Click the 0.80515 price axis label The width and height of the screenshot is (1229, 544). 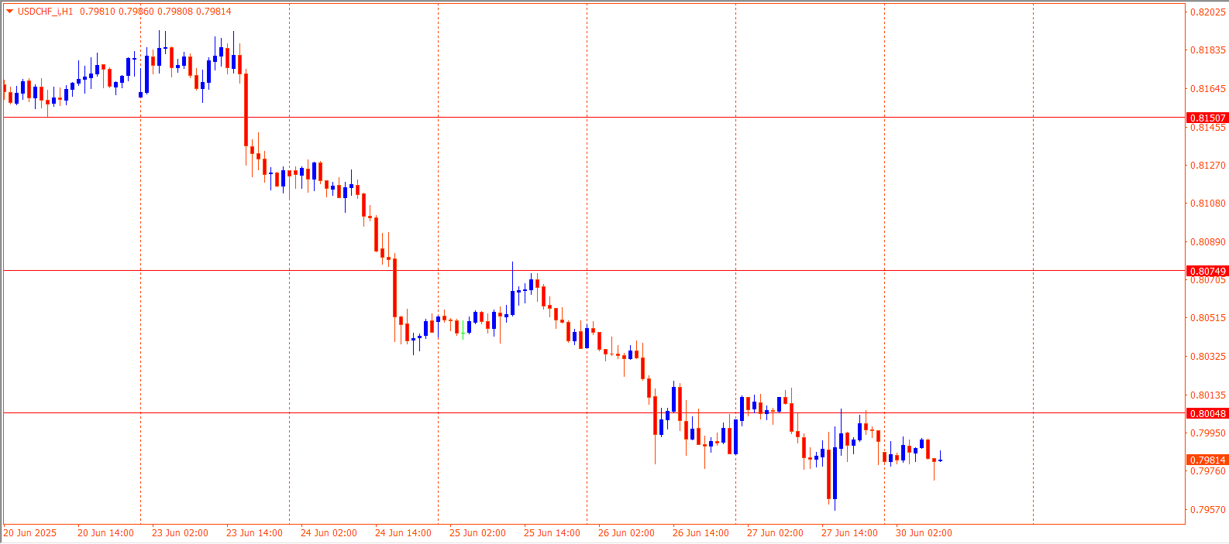[x=1208, y=318]
